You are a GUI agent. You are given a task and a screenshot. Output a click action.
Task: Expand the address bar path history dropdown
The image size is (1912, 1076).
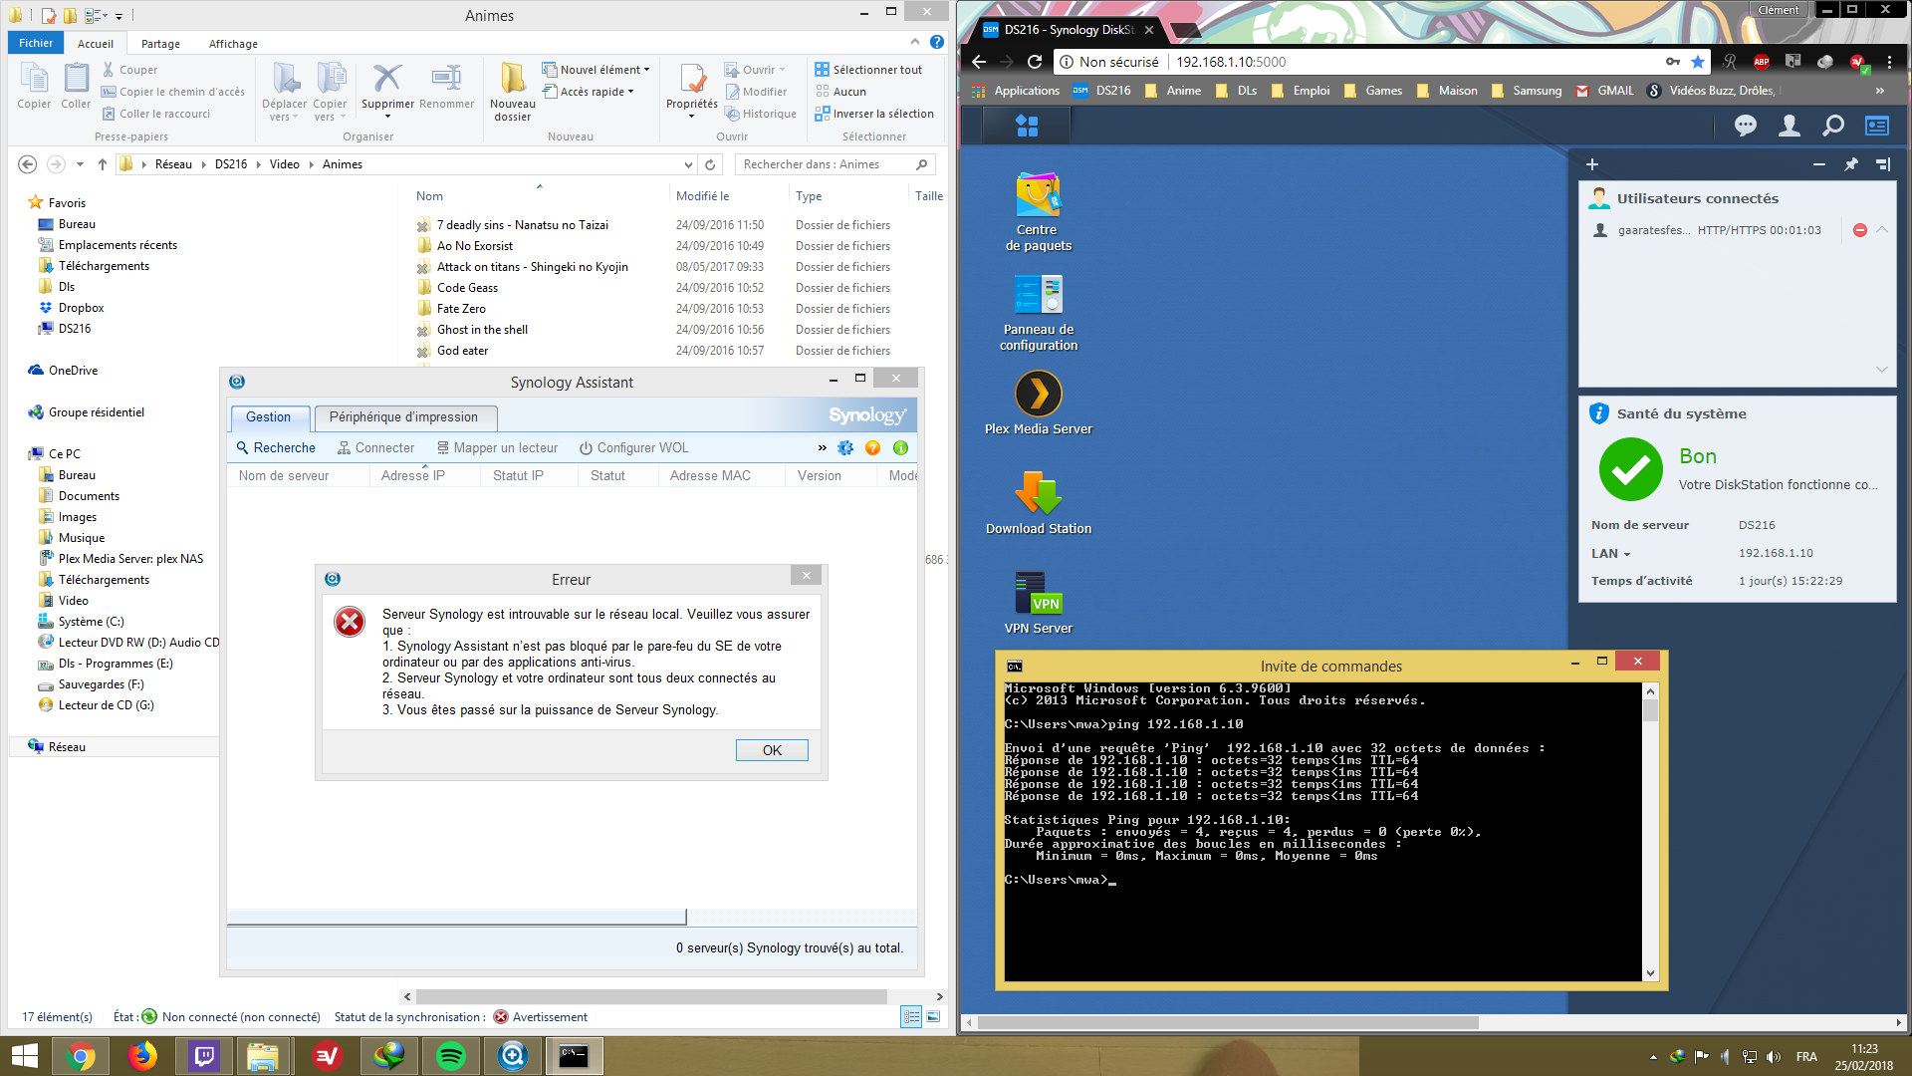688,164
